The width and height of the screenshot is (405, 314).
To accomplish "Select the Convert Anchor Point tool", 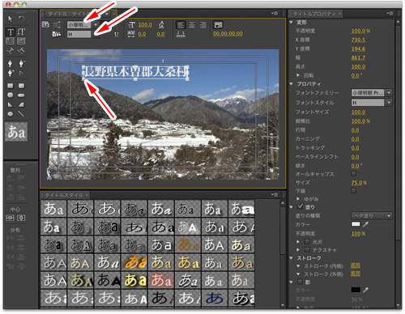I will coord(21,73).
